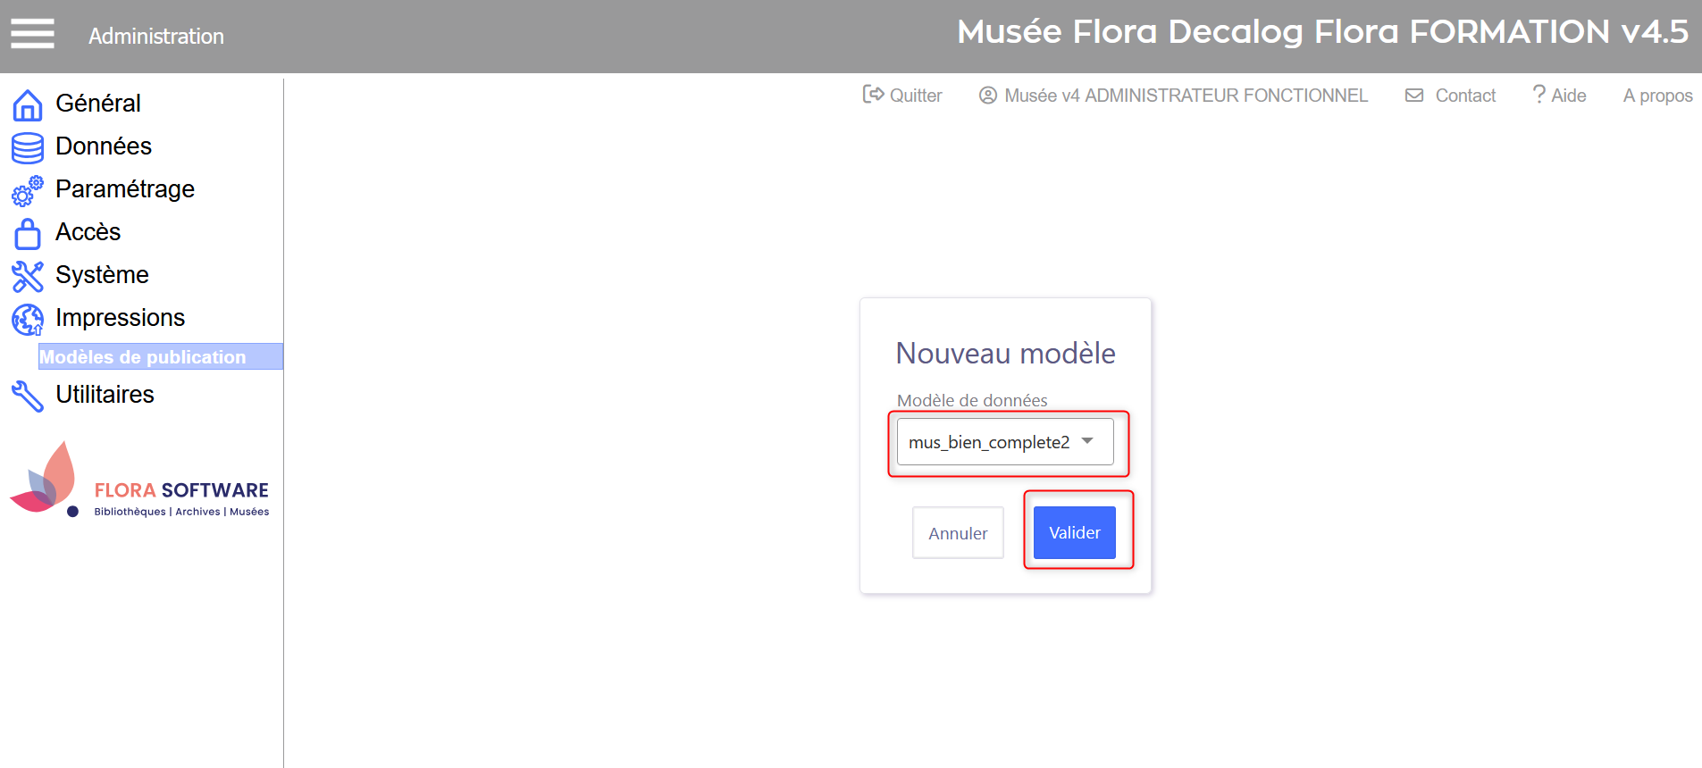
Task: Click the Utilitaires wrench icon
Action: [x=28, y=396]
